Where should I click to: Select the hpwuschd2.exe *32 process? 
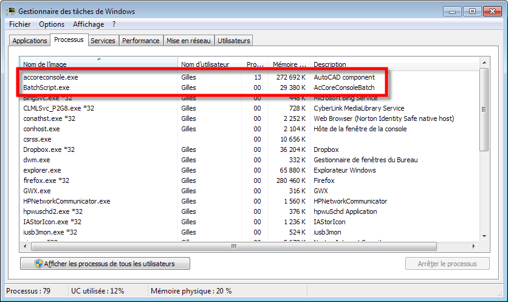click(x=250, y=211)
